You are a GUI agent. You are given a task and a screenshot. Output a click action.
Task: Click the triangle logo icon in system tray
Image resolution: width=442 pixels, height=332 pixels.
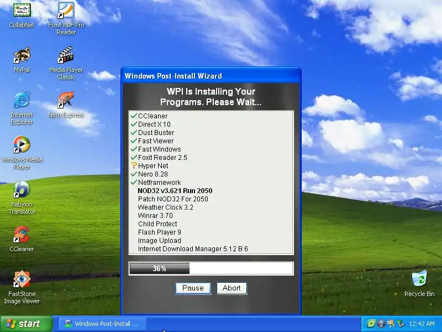[381, 324]
